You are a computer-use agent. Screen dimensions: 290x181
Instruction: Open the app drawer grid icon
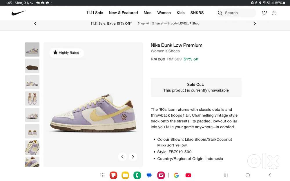click(x=102, y=175)
